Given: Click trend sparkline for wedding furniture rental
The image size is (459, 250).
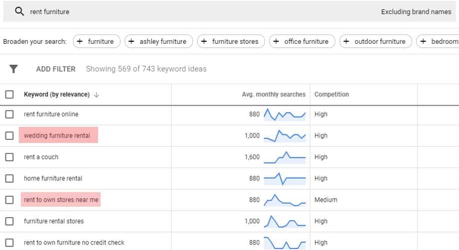Looking at the screenshot, I should 284,135.
